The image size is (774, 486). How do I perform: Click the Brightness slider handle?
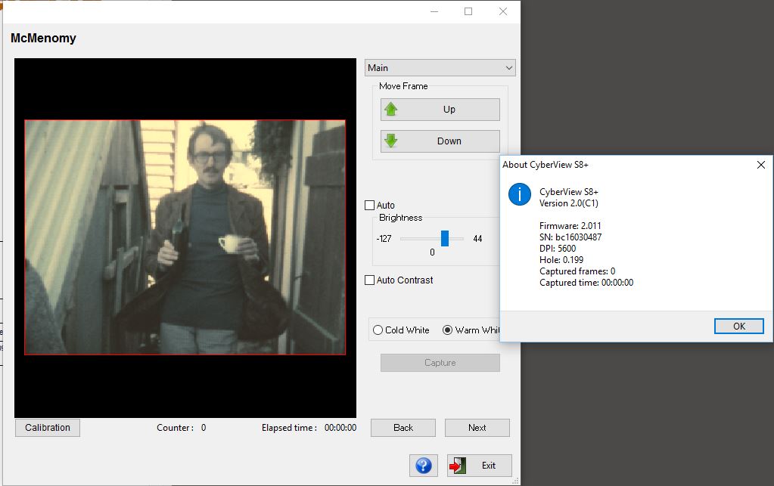pos(445,239)
